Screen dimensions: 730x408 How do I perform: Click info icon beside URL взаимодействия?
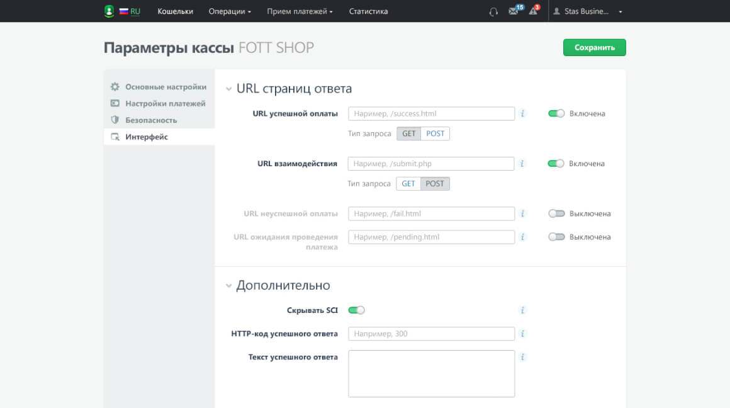click(522, 164)
